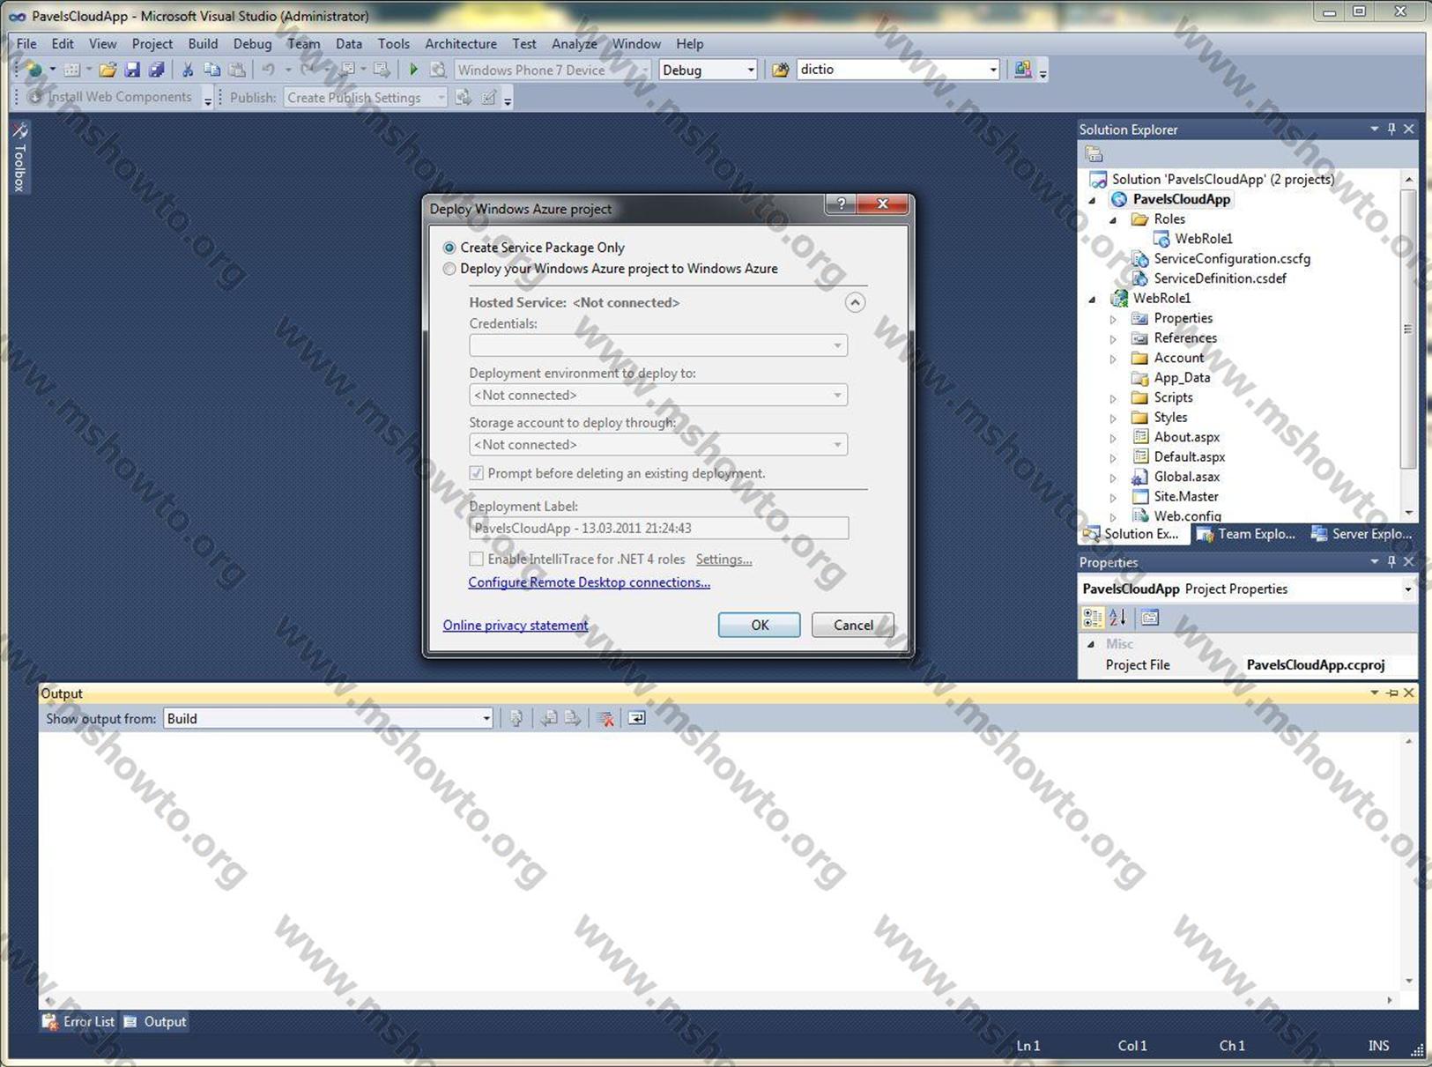Screen dimensions: 1432x1067
Task: Select Global.asax file
Action: point(1186,477)
